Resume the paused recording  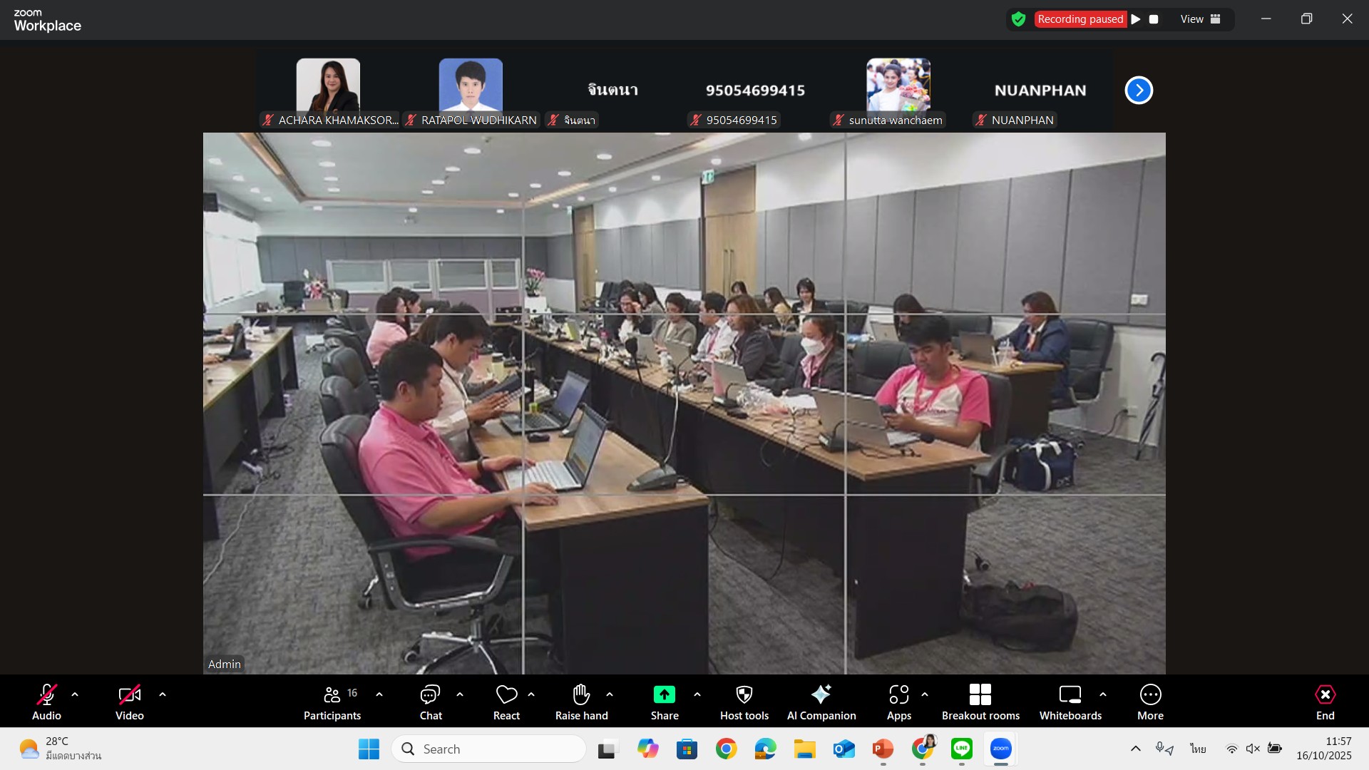pos(1136,19)
